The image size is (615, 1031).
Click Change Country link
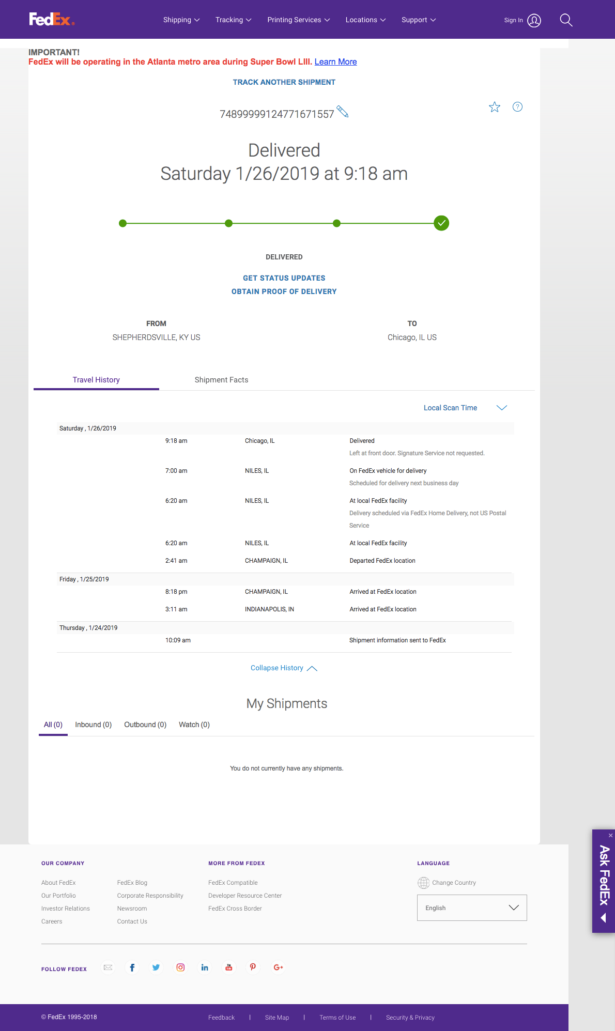454,883
